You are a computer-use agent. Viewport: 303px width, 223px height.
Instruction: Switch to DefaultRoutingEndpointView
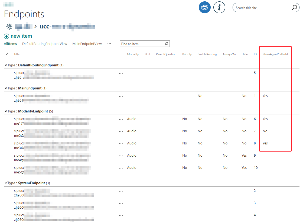[44, 44]
